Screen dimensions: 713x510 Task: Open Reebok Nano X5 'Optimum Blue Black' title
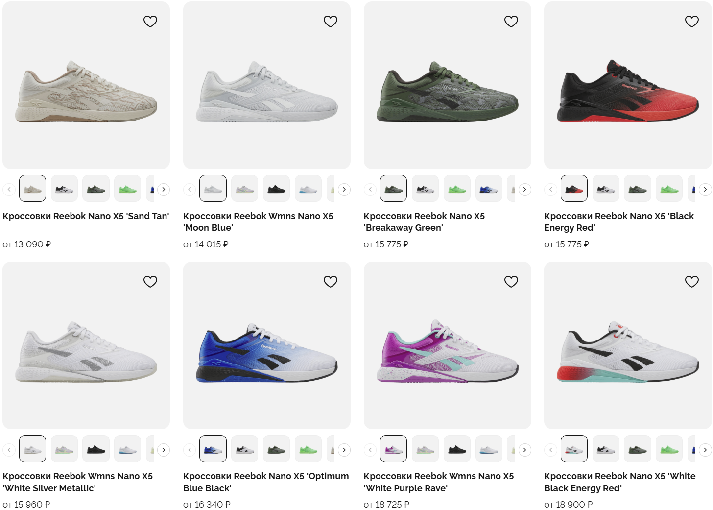click(x=266, y=482)
